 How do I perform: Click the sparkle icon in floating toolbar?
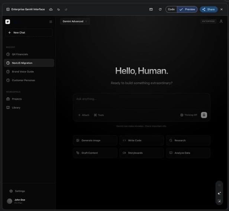(x=219, y=193)
